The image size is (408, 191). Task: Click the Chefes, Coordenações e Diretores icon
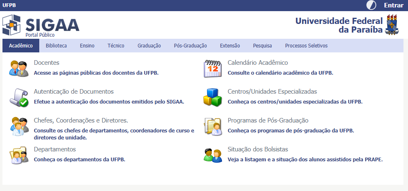(x=19, y=127)
